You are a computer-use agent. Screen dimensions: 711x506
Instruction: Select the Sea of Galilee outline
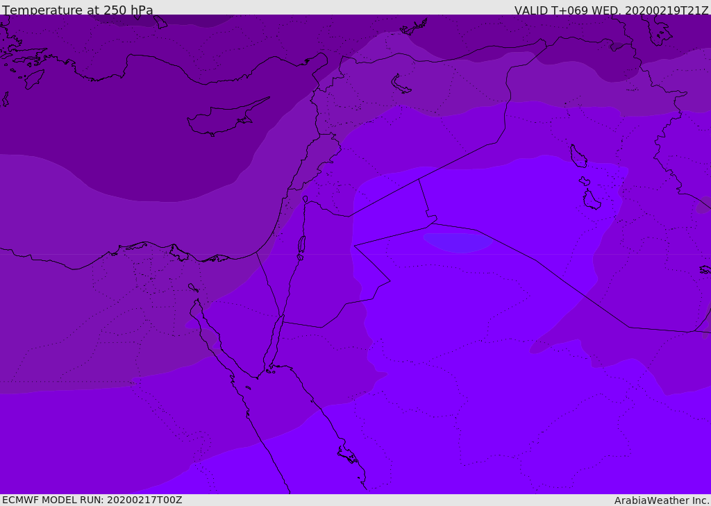[305, 199]
